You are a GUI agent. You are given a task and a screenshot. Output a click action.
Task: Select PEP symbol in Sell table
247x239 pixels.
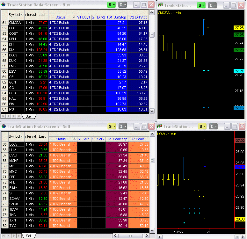pos(16,177)
